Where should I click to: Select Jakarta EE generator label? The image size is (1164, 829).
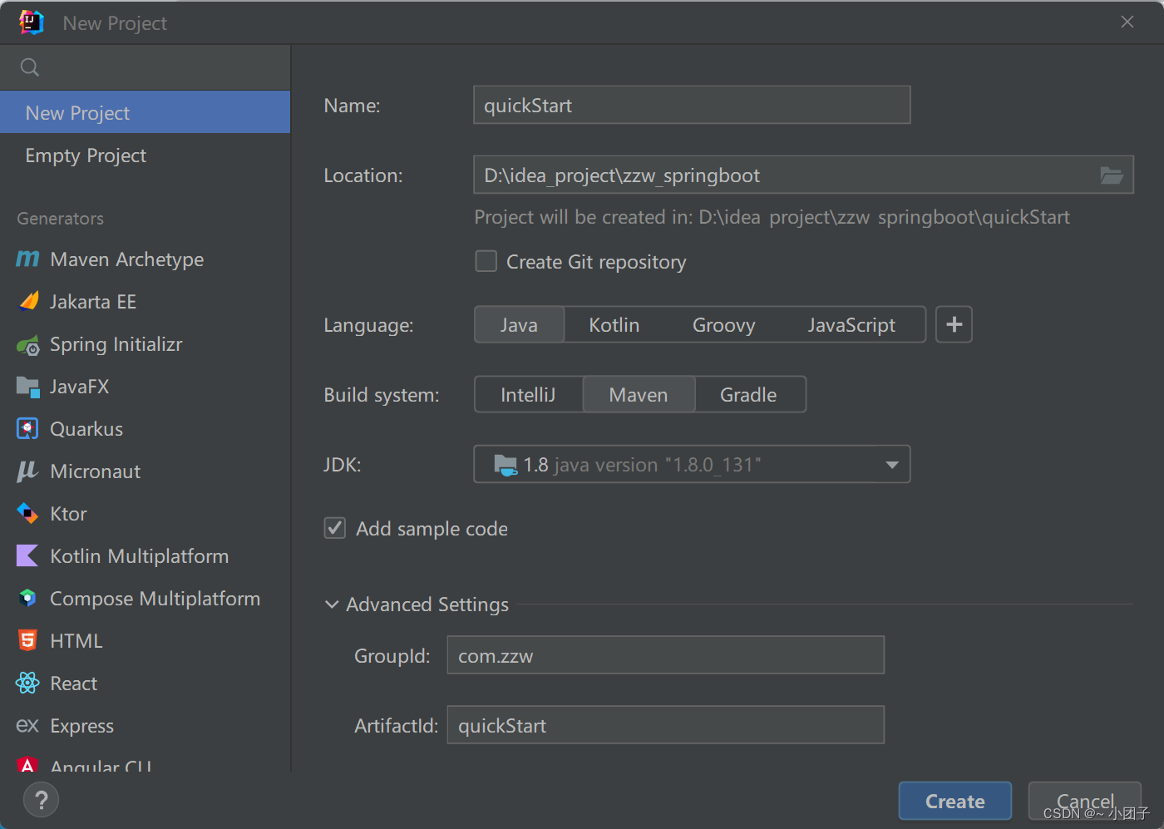click(x=93, y=302)
